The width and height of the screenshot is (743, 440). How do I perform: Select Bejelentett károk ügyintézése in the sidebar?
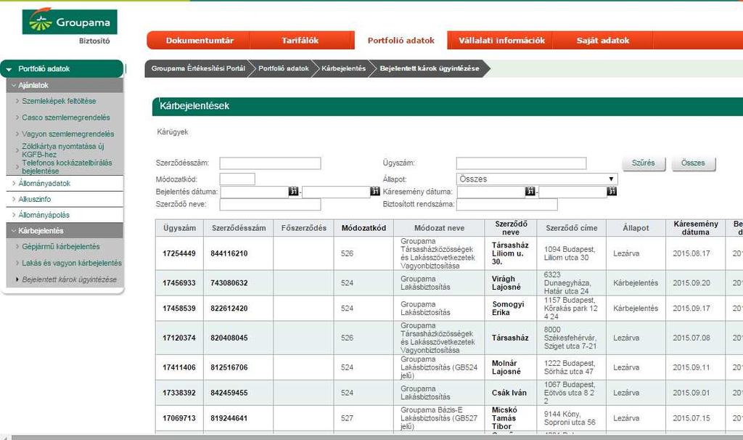(69, 280)
